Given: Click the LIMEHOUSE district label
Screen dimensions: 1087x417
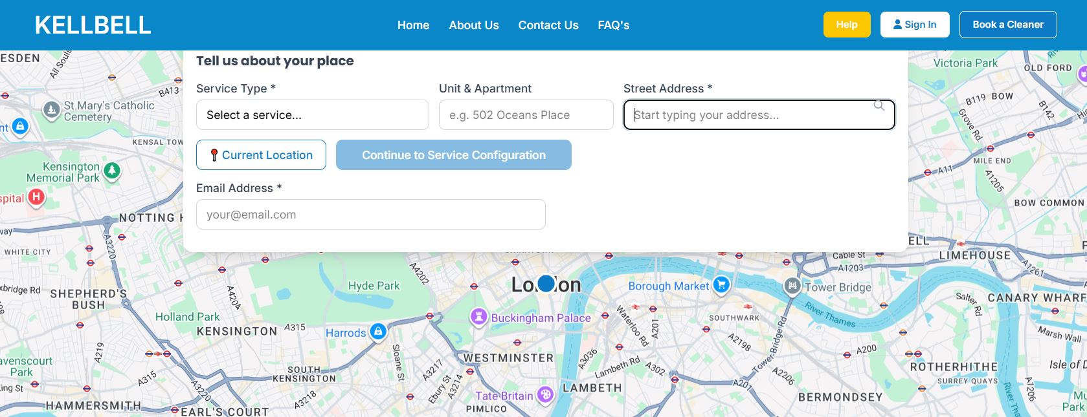Looking at the screenshot, I should pos(974,255).
